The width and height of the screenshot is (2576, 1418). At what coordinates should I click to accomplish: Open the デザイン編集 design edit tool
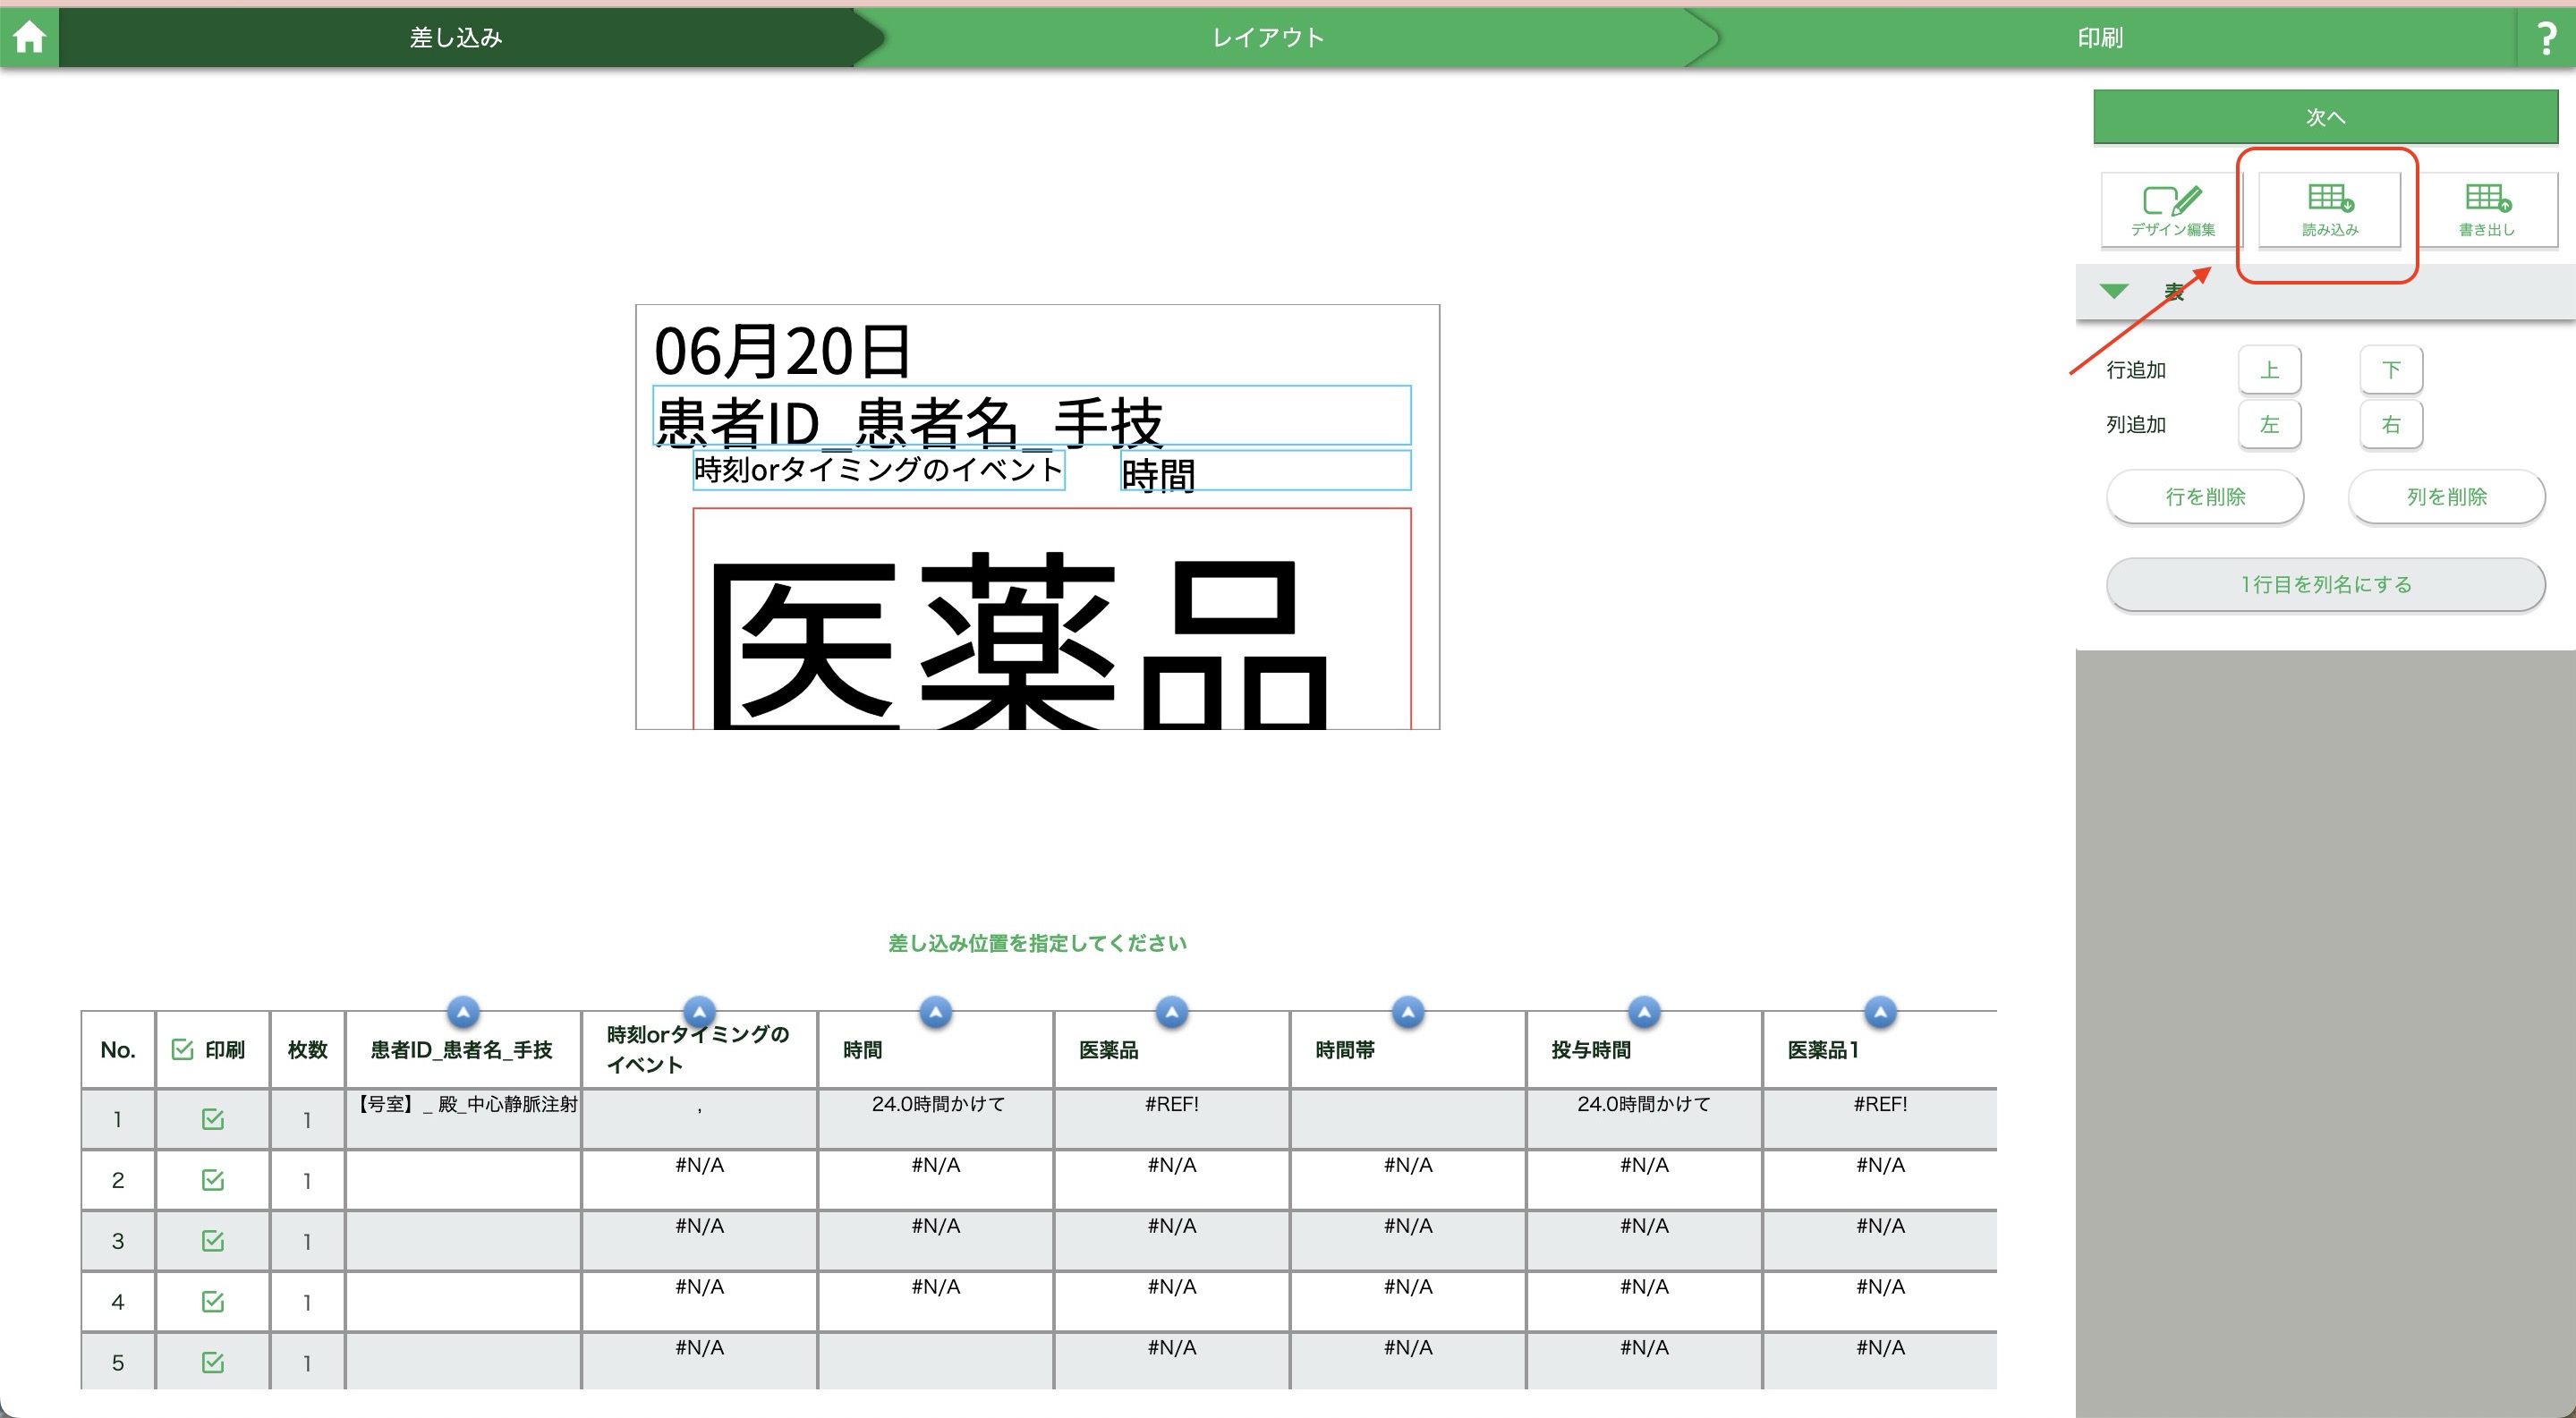point(2172,208)
